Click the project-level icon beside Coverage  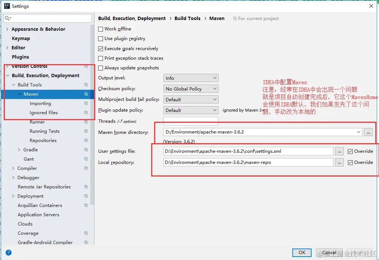(86, 233)
